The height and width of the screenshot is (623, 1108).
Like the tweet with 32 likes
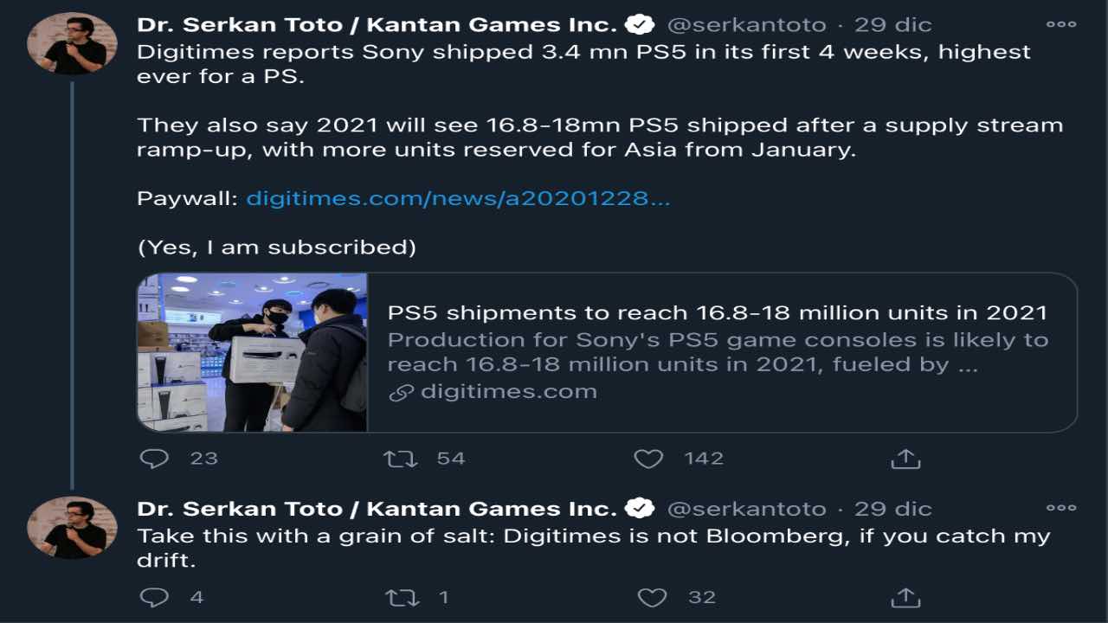coord(652,597)
